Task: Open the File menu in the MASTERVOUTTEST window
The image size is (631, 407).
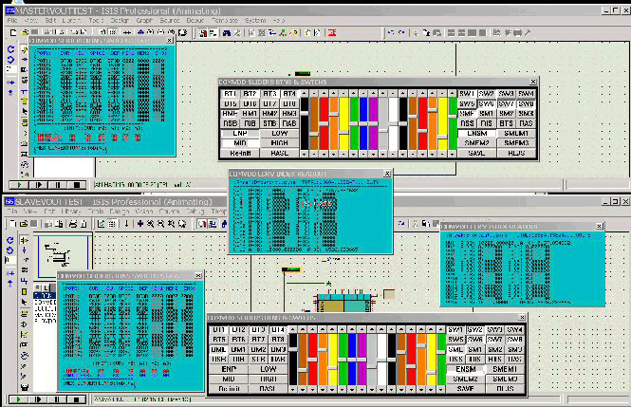Action: click(10, 19)
